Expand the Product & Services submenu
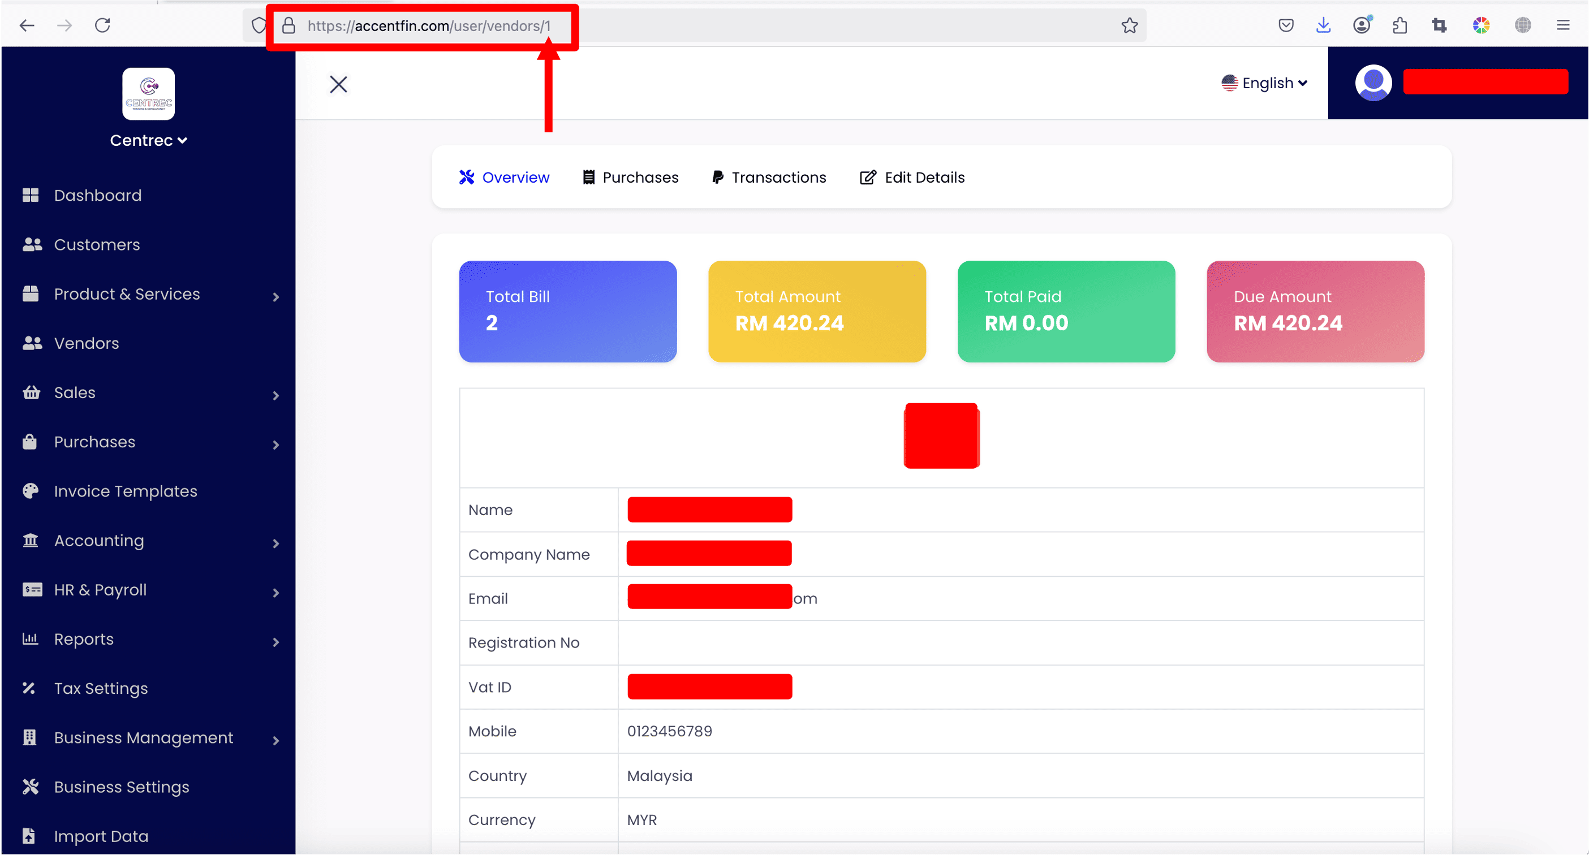The image size is (1589, 855). [275, 297]
